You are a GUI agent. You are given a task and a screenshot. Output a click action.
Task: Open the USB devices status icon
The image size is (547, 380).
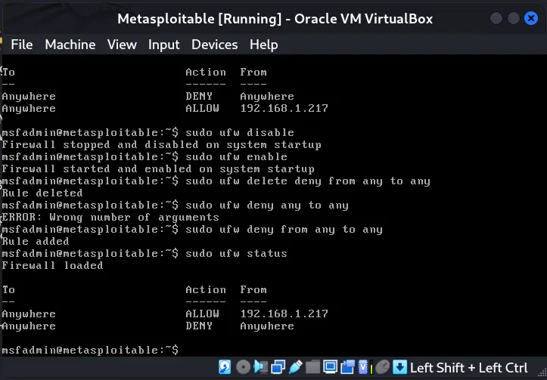(296, 367)
